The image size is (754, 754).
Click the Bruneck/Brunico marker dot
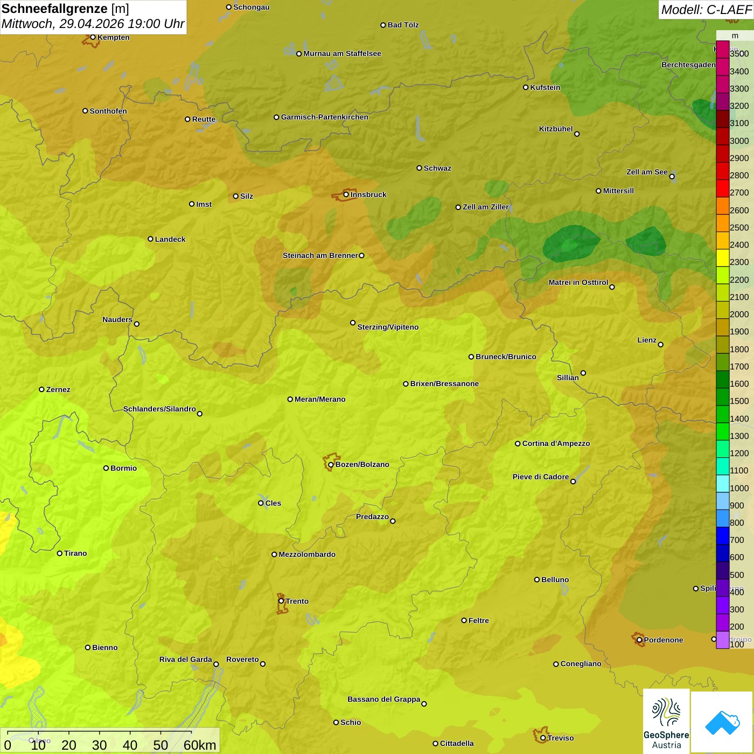point(471,357)
